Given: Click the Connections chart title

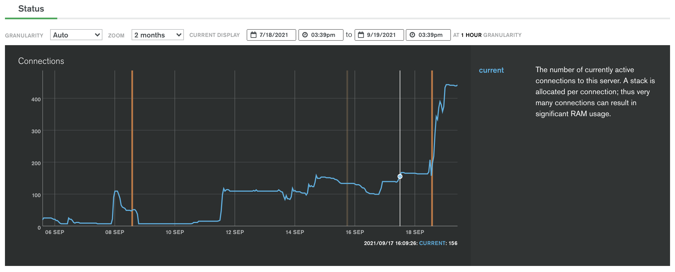Looking at the screenshot, I should pos(41,61).
